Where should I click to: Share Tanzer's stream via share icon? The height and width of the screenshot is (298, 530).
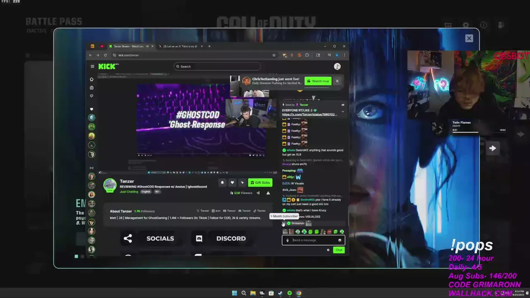pyautogui.click(x=258, y=193)
